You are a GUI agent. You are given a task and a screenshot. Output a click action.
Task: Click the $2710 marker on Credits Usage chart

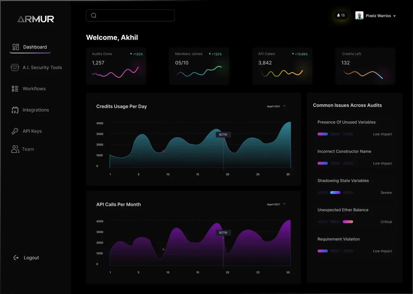[223, 135]
